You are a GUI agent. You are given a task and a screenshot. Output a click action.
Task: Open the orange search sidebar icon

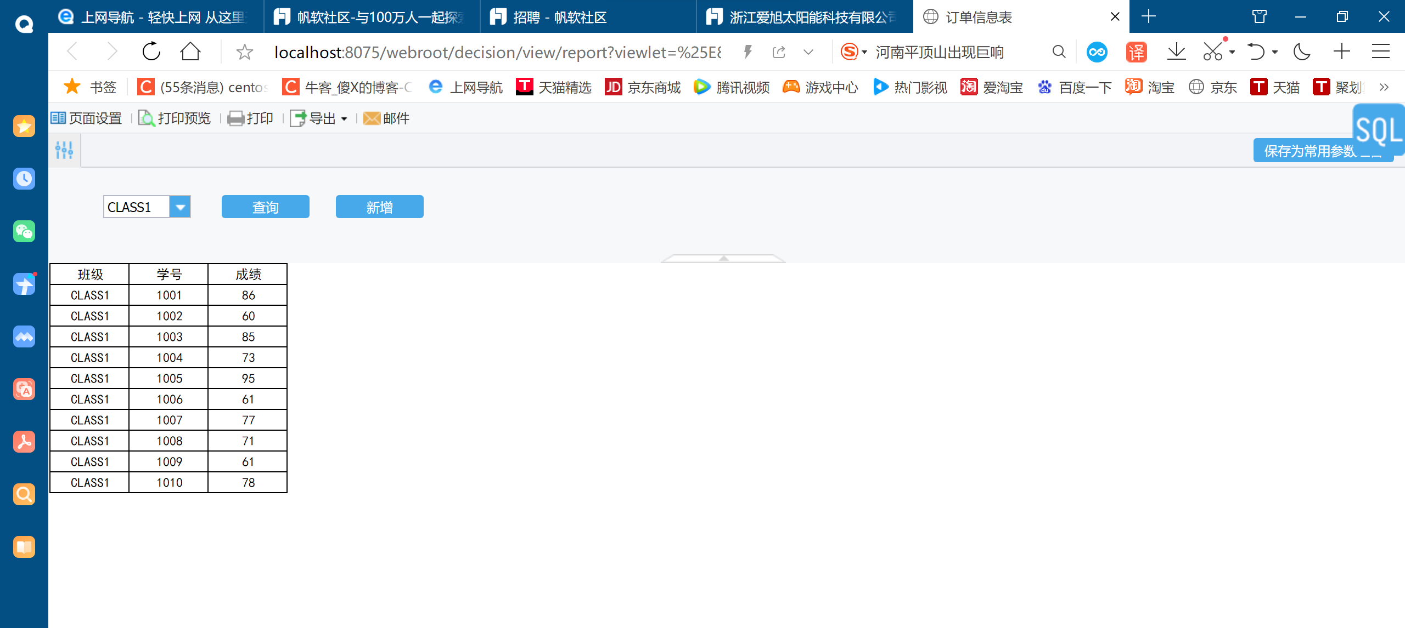(x=24, y=494)
